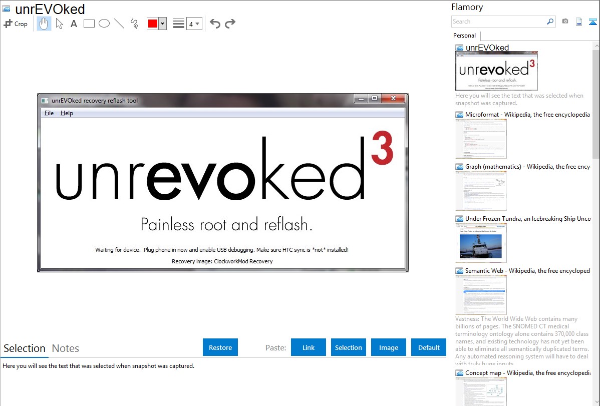The height and width of the screenshot is (406, 600).
Task: Switch to the Personal tab
Action: click(x=465, y=35)
